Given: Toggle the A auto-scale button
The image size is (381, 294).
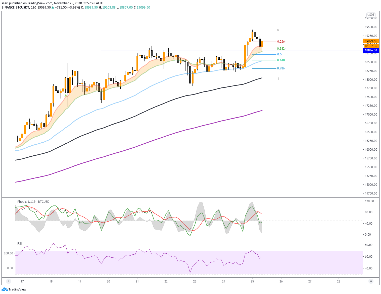Looking at the screenshot, I should 371,281.
